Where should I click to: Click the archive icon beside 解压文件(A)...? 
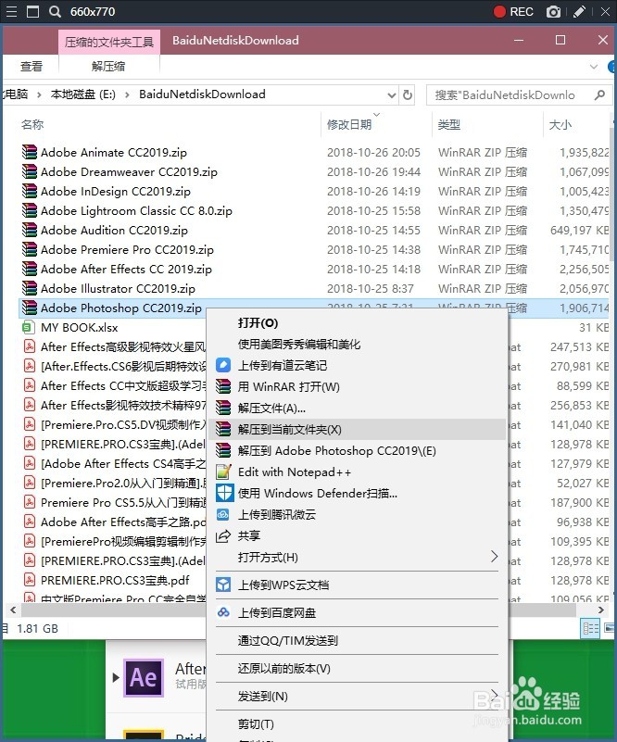(x=223, y=408)
